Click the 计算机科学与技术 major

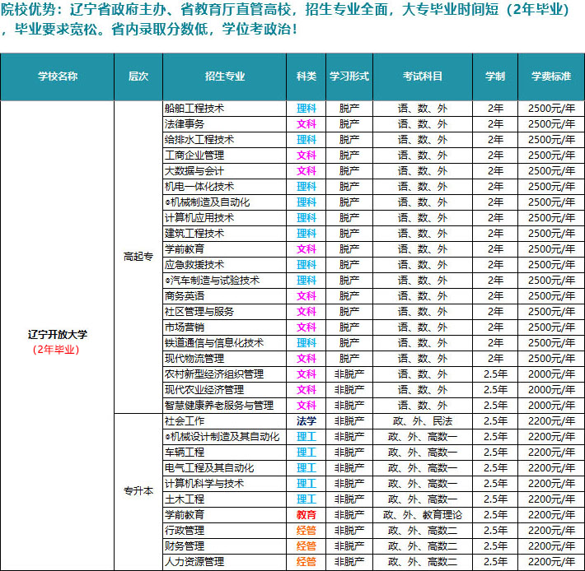pos(204,484)
